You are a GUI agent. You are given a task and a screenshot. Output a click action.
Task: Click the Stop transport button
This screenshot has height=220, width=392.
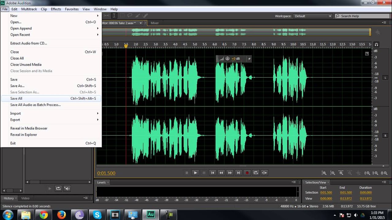click(x=187, y=173)
